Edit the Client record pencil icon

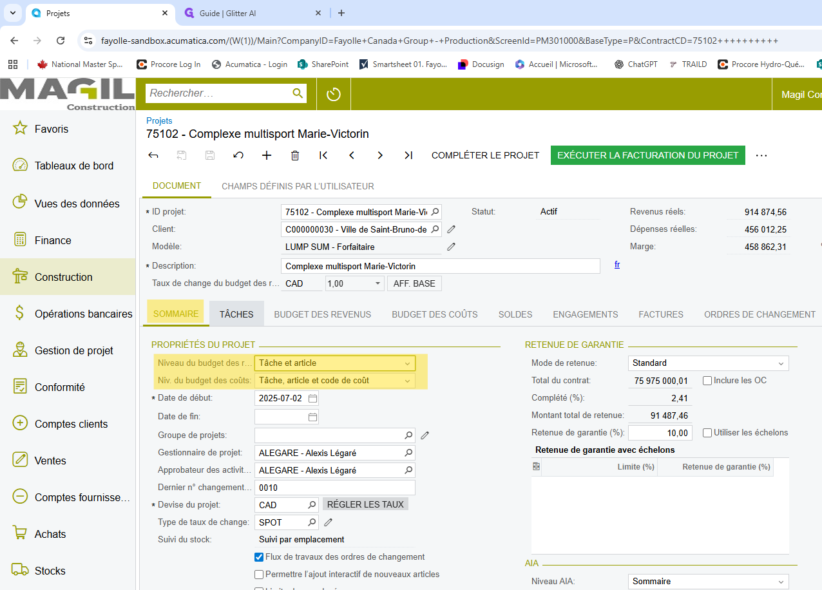tap(452, 229)
